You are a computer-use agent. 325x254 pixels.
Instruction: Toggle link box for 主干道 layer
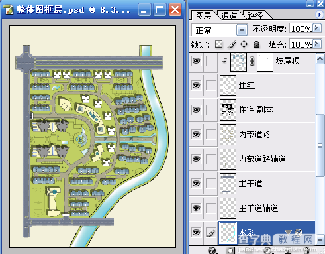tap(210, 183)
